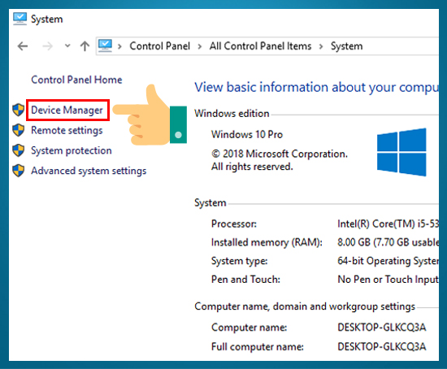Viewport: 447px width, 369px height.
Task: Open the Control Panel Home link
Action: coord(76,80)
